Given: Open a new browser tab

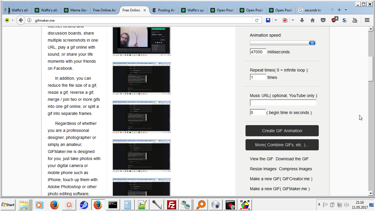Looking at the screenshot, I should click(339, 10).
